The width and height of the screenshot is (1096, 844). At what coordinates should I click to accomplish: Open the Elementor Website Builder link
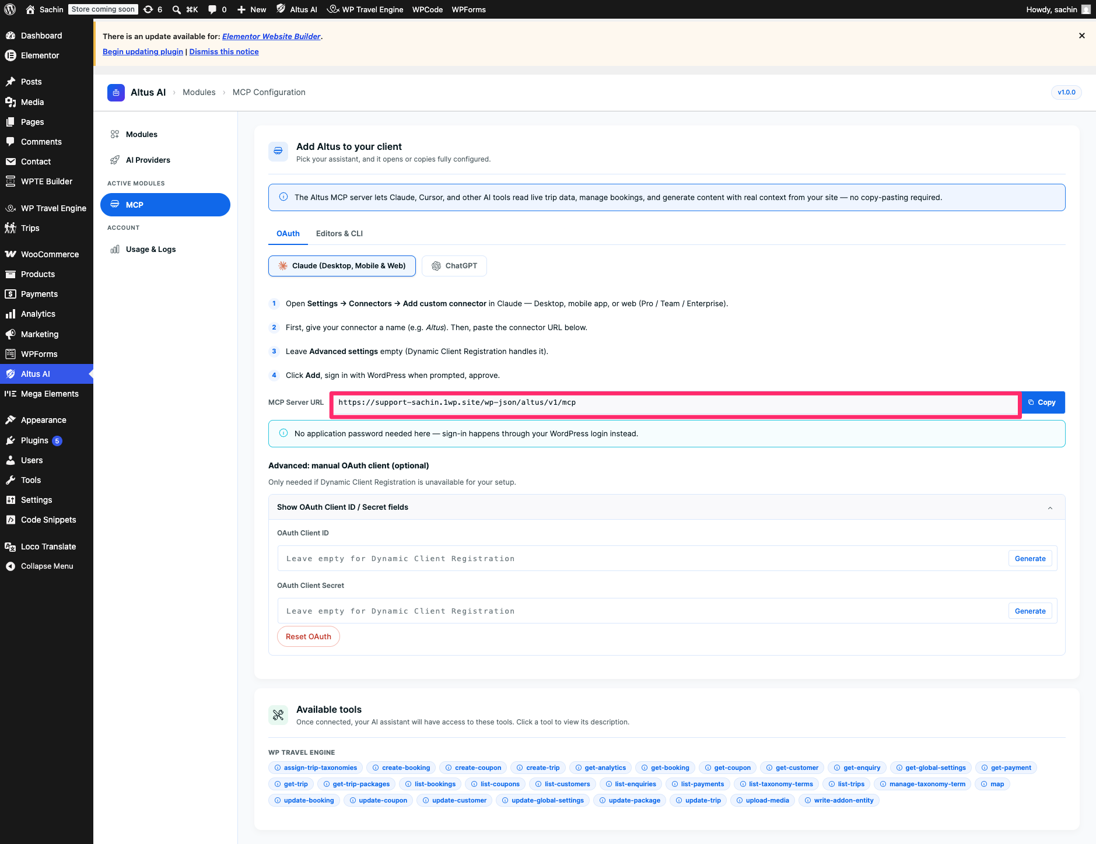271,36
